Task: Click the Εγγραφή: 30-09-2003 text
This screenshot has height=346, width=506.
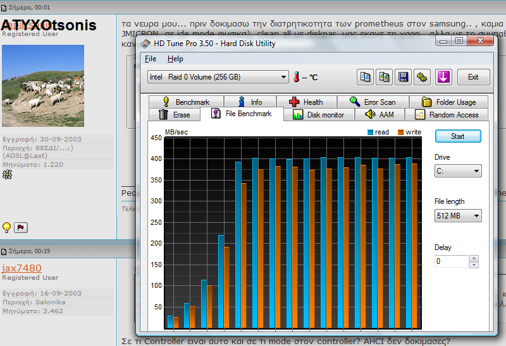Action: pos(42,139)
